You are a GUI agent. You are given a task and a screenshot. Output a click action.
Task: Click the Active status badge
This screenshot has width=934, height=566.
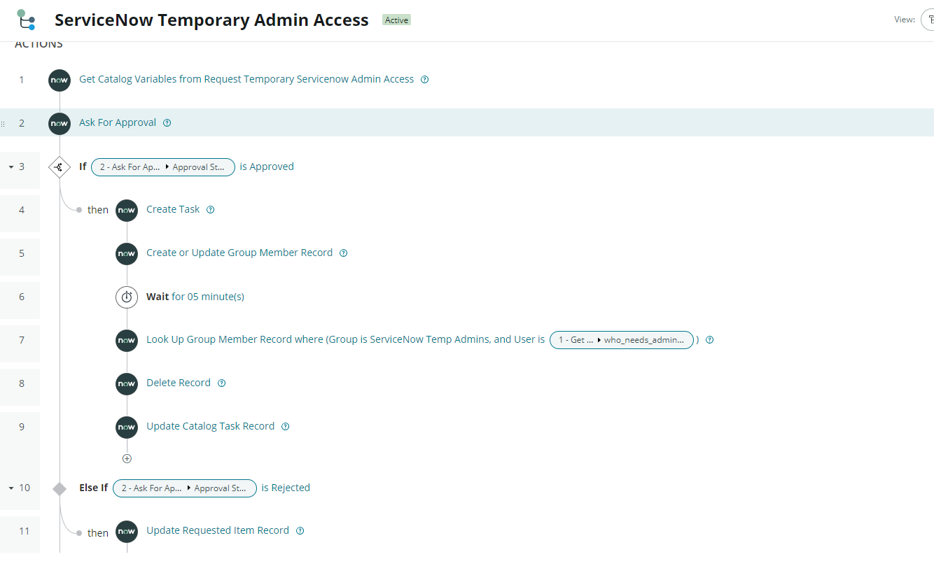[x=396, y=20]
